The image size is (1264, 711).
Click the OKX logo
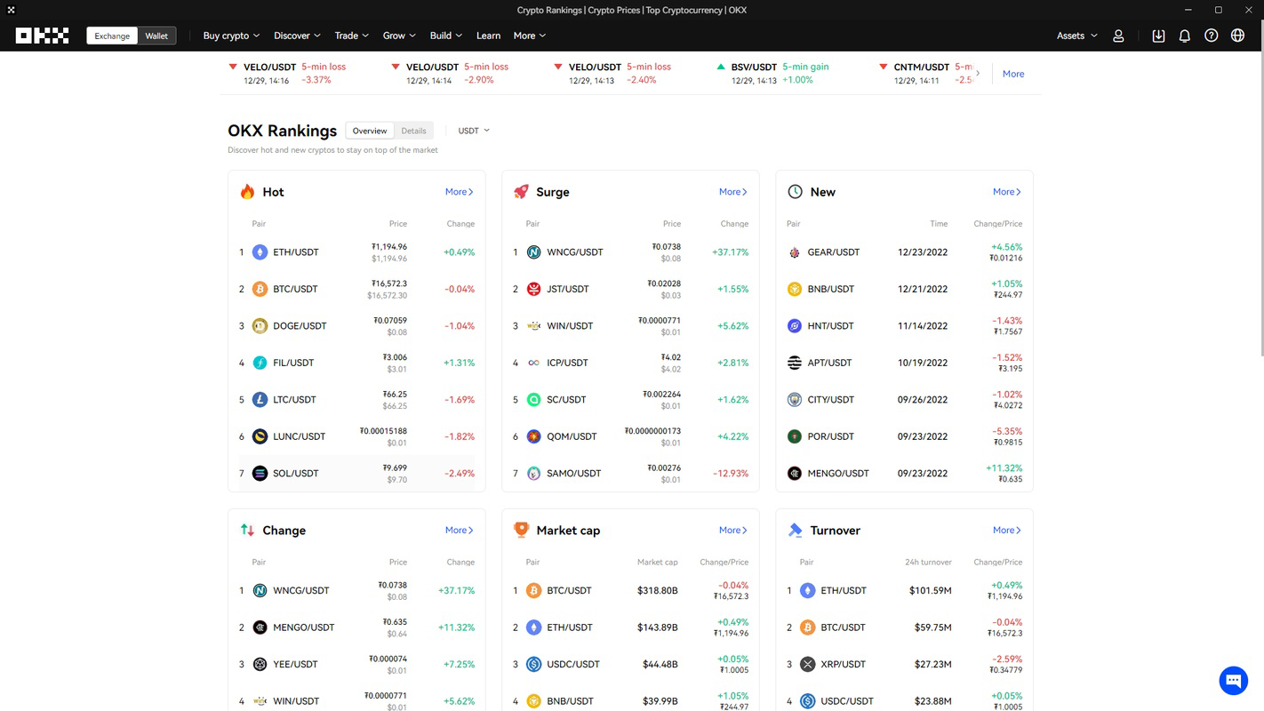coord(42,36)
